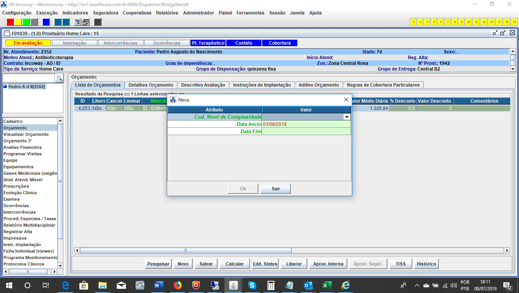Select Prescrições in the left sidebar
This screenshot has width=519, height=293.
16,186
